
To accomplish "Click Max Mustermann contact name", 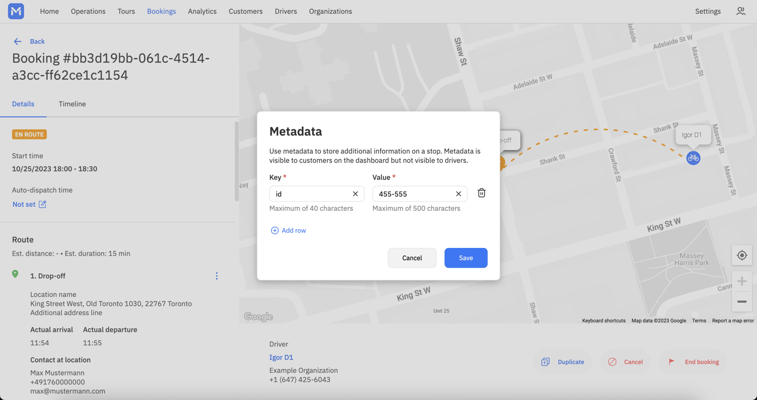I will 57,373.
